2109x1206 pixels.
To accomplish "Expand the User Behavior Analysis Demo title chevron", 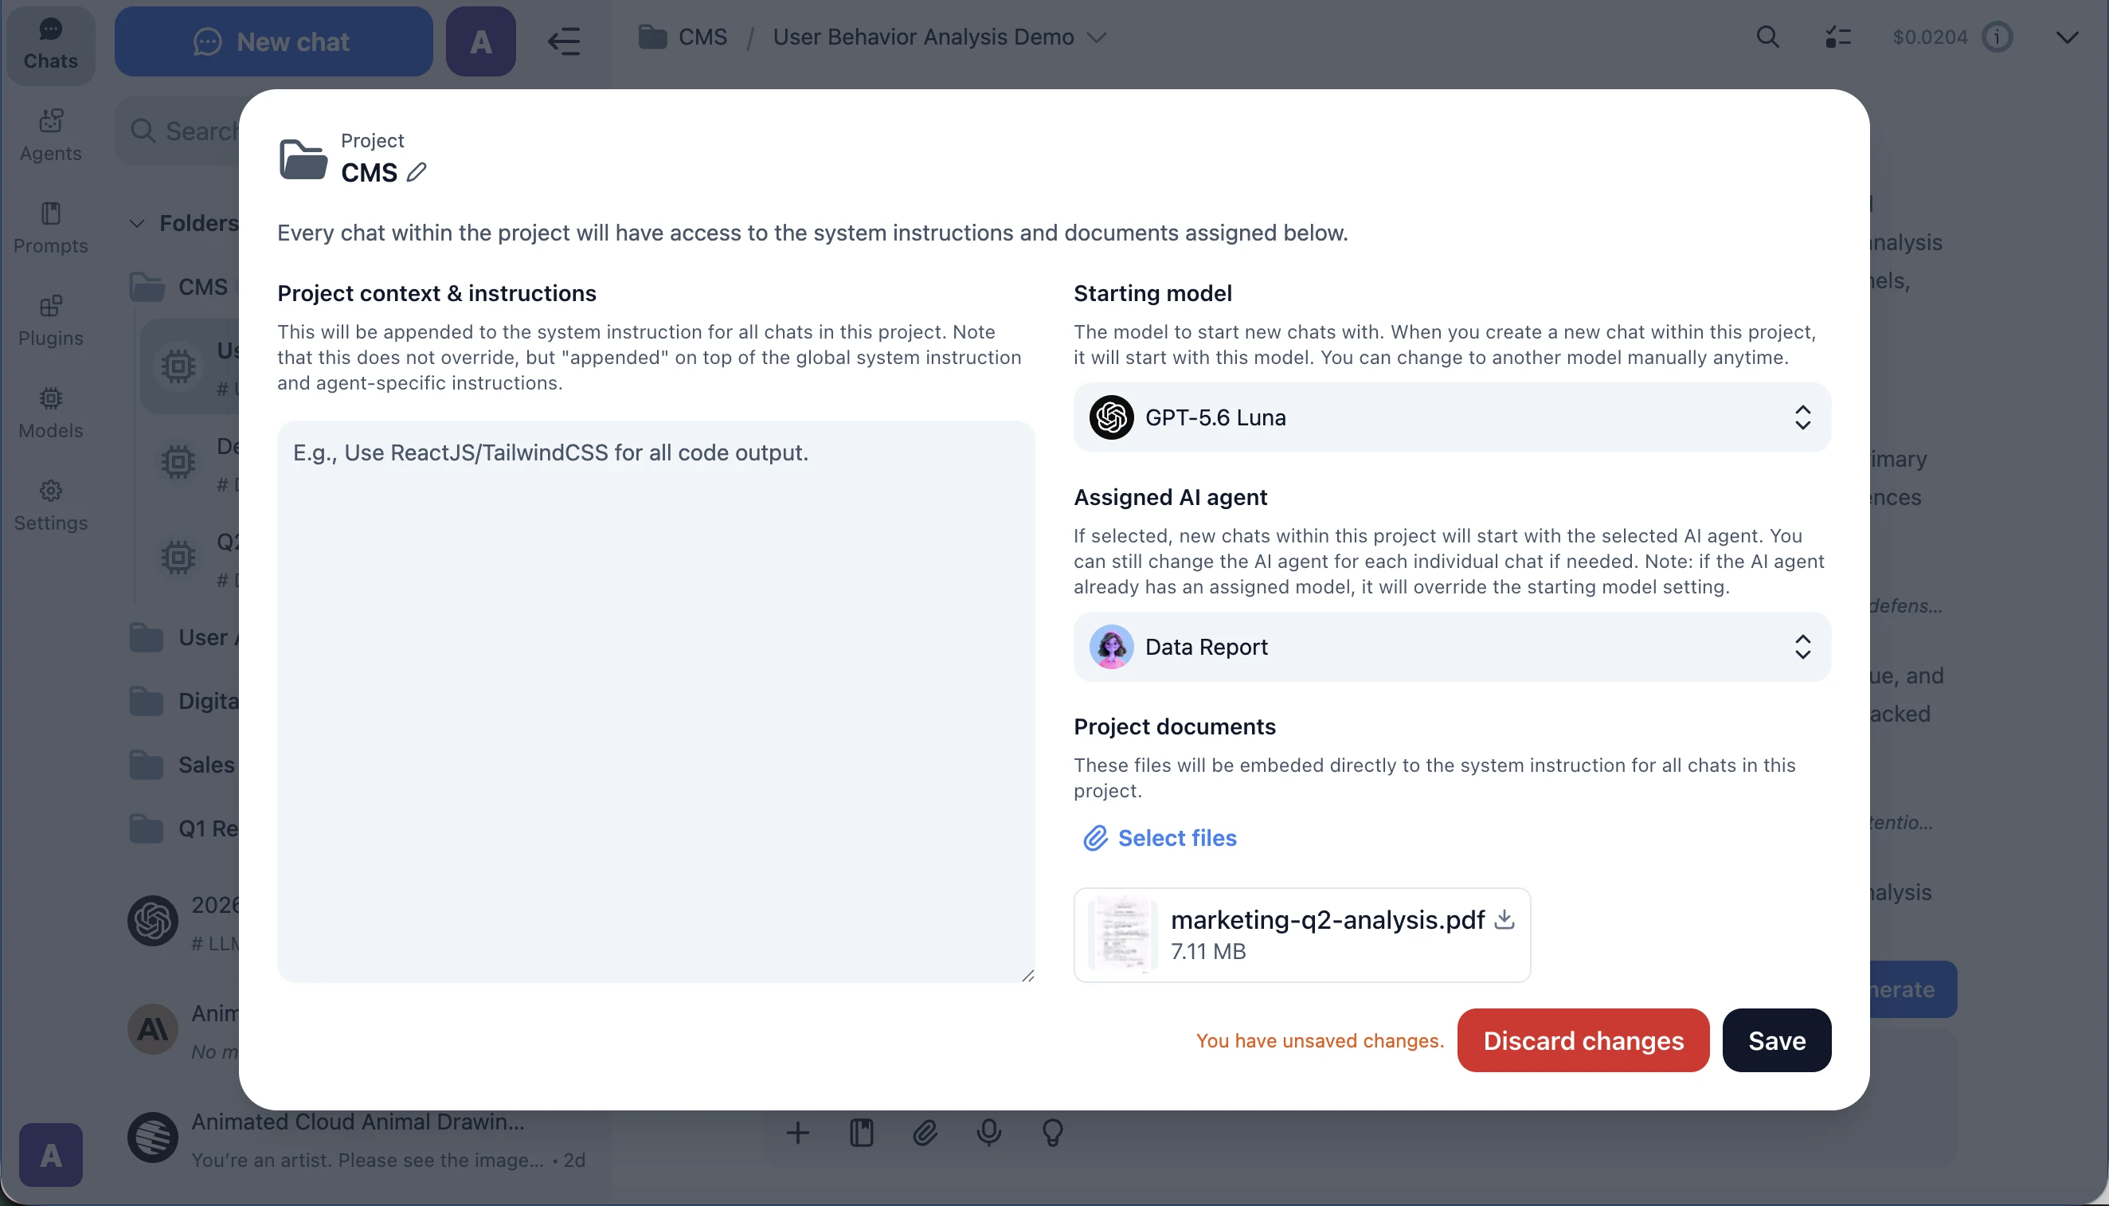I will (1097, 37).
